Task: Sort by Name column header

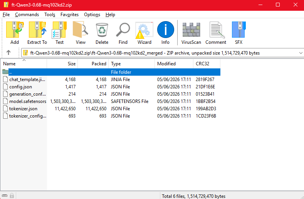Action: [24, 64]
